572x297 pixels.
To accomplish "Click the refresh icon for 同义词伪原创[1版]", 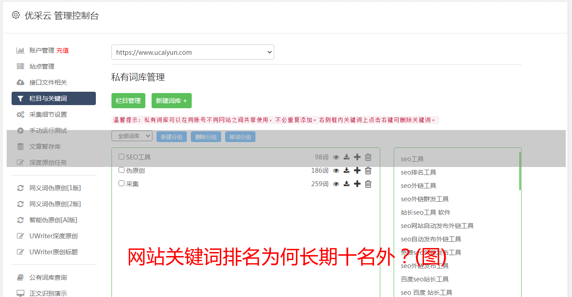I will [21, 188].
